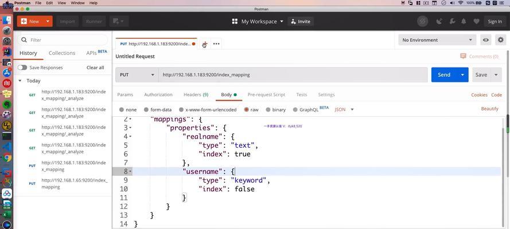This screenshot has height=229, width=510.
Task: Click the Import button
Action: 67,21
